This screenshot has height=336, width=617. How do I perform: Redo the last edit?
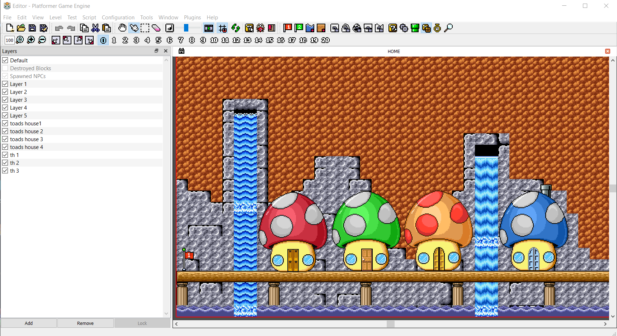pos(71,28)
